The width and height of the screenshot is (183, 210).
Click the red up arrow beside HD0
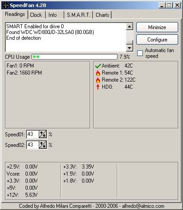click(98, 87)
